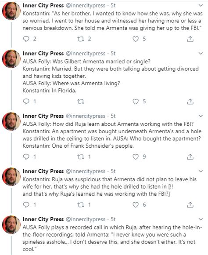The height and width of the screenshot is (255, 208).
Task: Click @innercitypress handle on recorded call tweet
Action: pos(86,219)
